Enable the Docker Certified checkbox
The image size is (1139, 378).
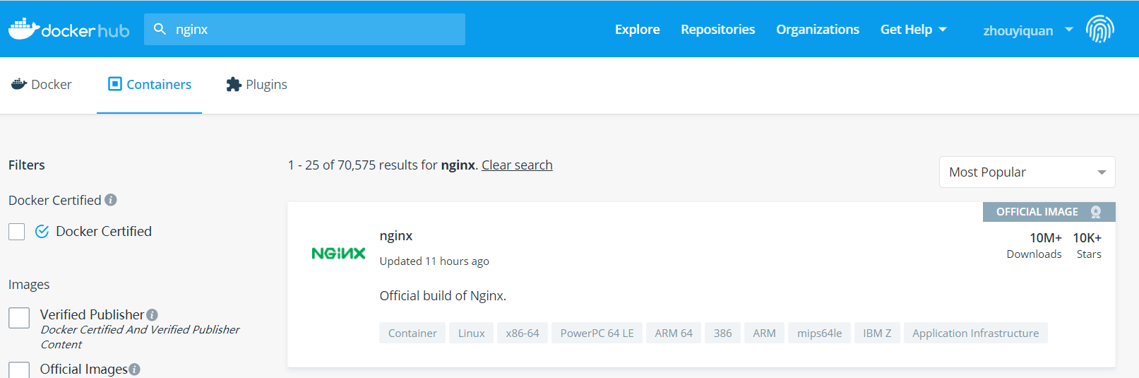pyautogui.click(x=17, y=232)
